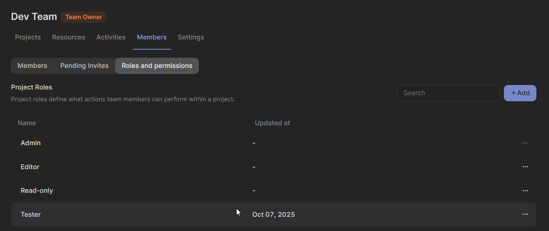The image size is (549, 231).
Task: Open the Tester role entry
Action: [x=31, y=215]
